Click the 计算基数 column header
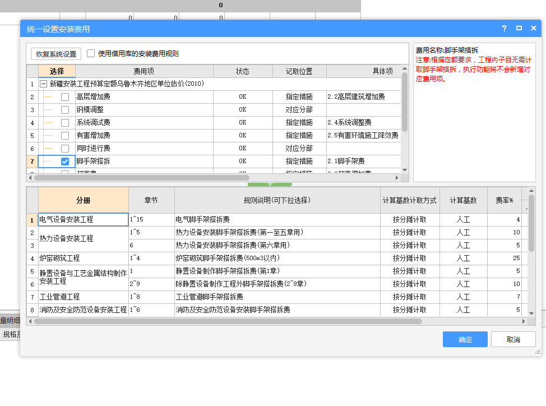 coord(464,200)
